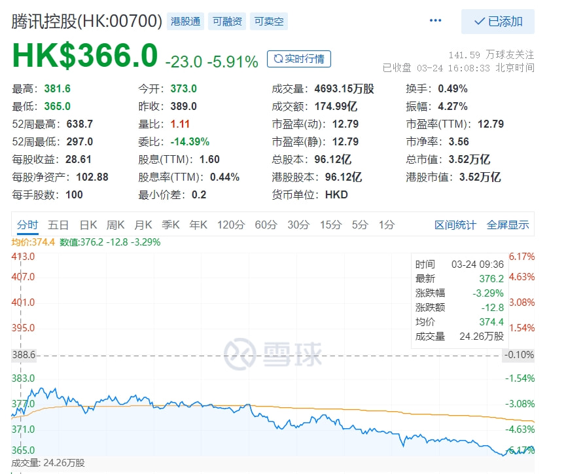This screenshot has height=474, width=566.
Task: Click 全屏显示 for fullscreen chart
Action: 508,225
